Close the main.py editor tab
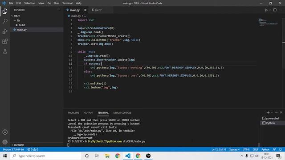 pos(85,10)
